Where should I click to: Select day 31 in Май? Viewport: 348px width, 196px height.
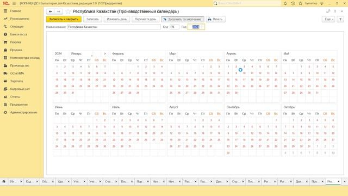click(x=317, y=93)
